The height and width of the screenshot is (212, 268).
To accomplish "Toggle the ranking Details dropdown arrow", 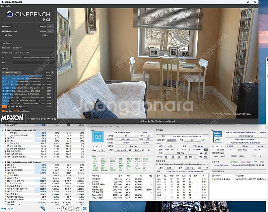I will [53, 72].
